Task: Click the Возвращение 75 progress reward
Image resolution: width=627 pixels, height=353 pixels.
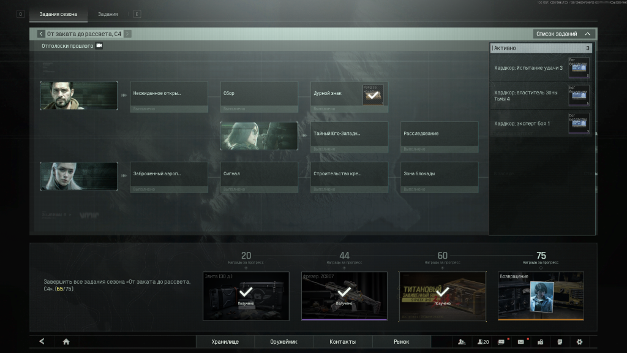Action: [541, 295]
